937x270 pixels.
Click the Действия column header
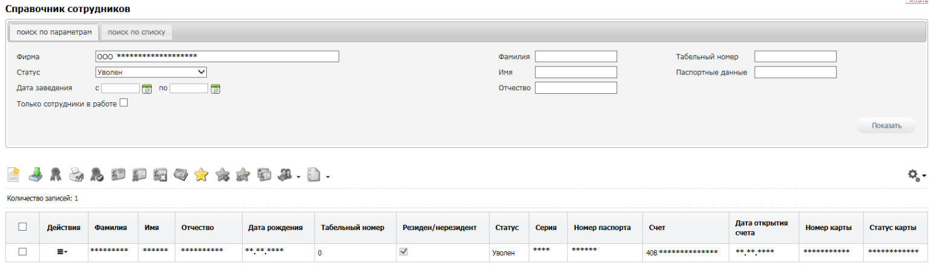[x=64, y=228]
